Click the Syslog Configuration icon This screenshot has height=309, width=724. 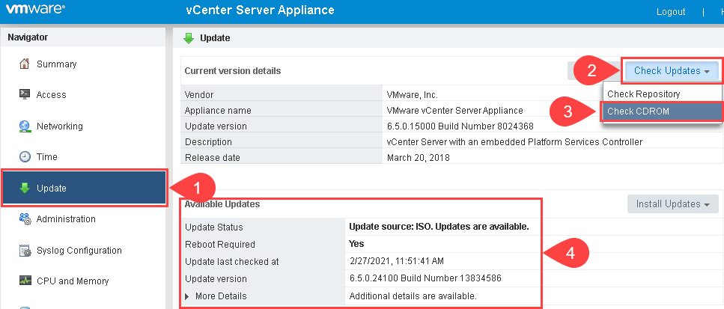click(x=25, y=251)
